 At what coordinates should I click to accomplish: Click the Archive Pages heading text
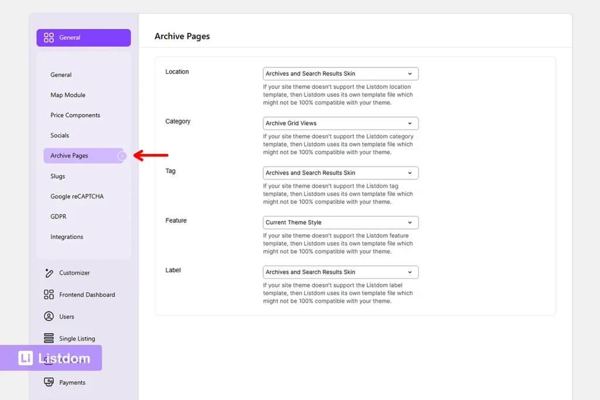pos(182,36)
